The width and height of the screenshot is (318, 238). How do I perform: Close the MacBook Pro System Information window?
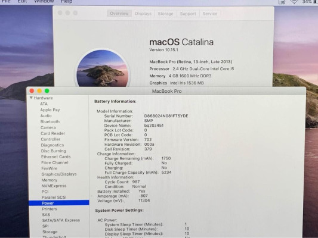32,91
